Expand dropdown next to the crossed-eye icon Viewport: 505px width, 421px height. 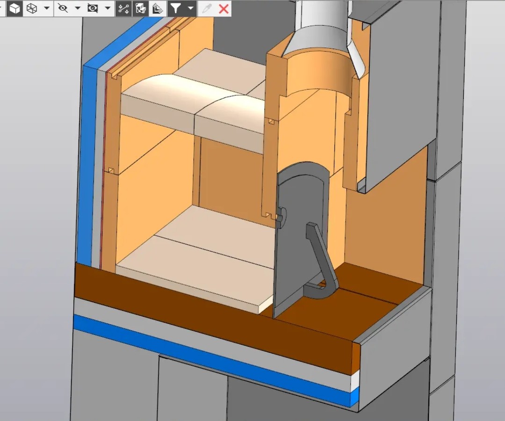click(x=78, y=8)
